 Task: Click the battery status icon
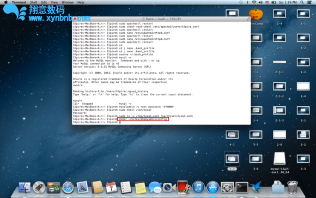pos(274,2)
